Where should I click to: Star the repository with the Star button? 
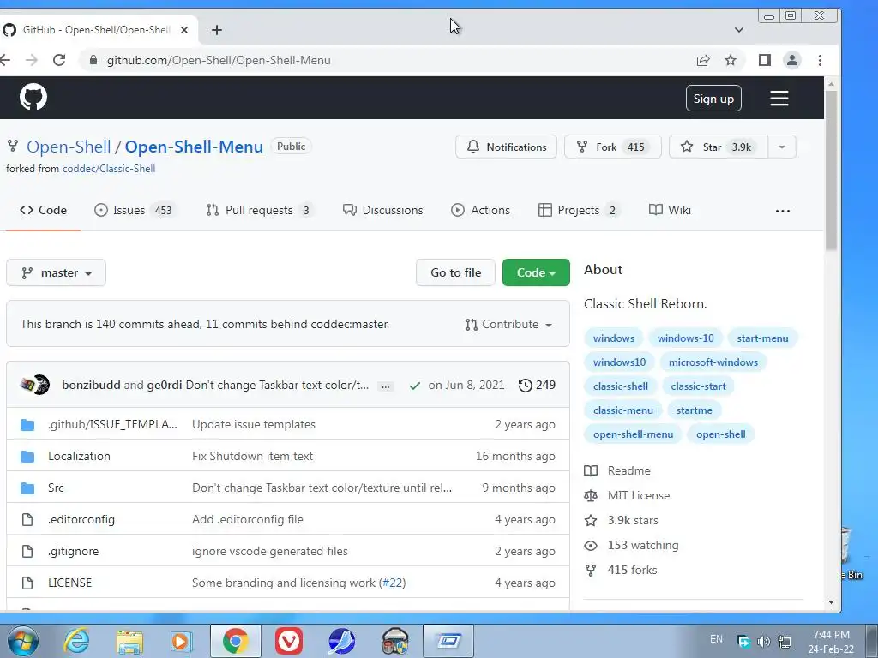(719, 147)
